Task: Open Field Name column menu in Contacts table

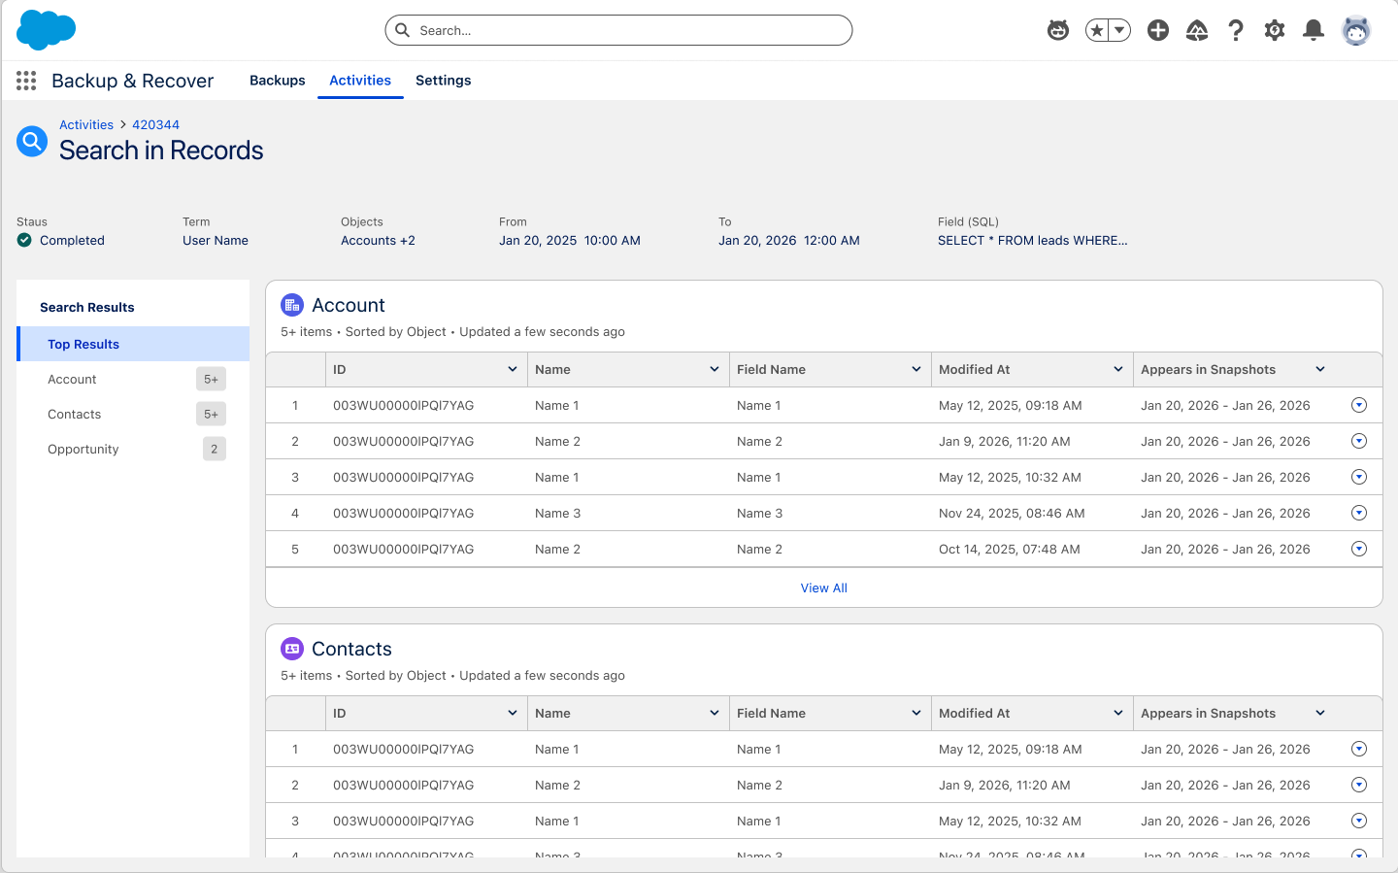Action: [x=916, y=713]
